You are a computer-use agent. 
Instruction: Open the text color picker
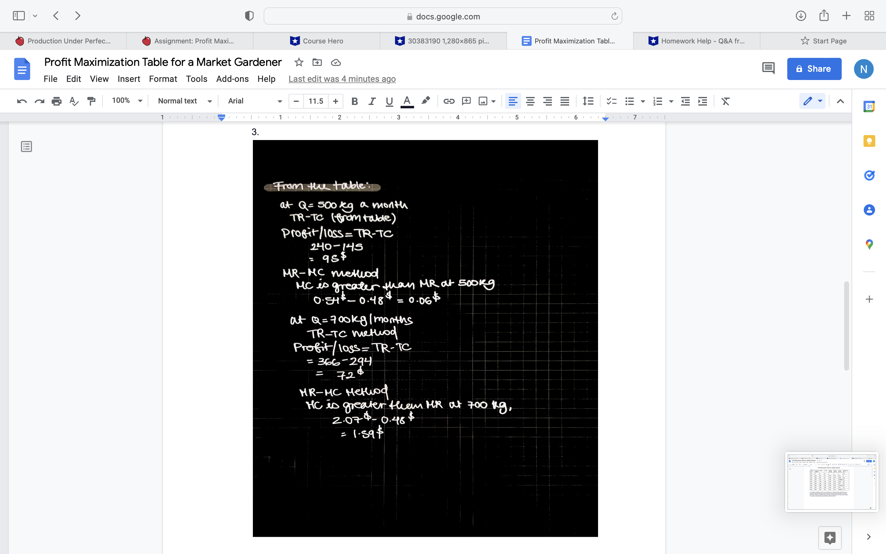tap(407, 101)
